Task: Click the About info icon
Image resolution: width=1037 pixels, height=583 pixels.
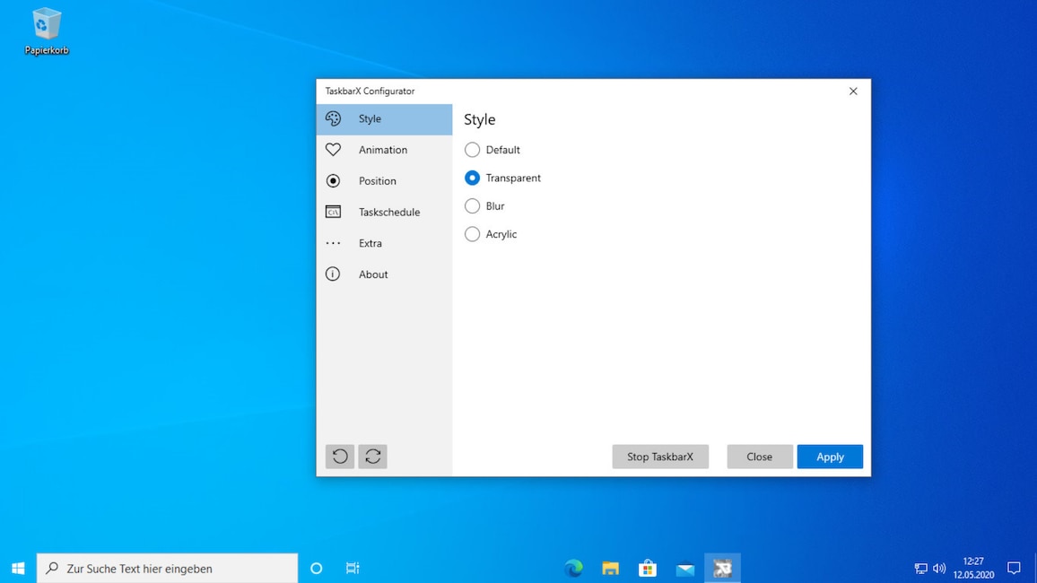Action: [x=333, y=274]
